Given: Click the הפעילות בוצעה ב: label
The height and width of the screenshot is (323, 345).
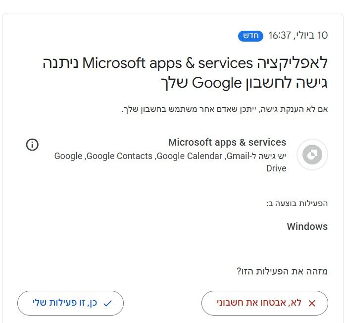Looking at the screenshot, I should [x=297, y=203].
